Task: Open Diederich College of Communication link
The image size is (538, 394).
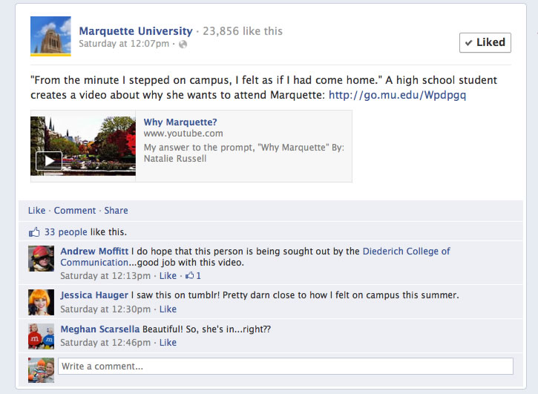Action: pyautogui.click(x=255, y=257)
